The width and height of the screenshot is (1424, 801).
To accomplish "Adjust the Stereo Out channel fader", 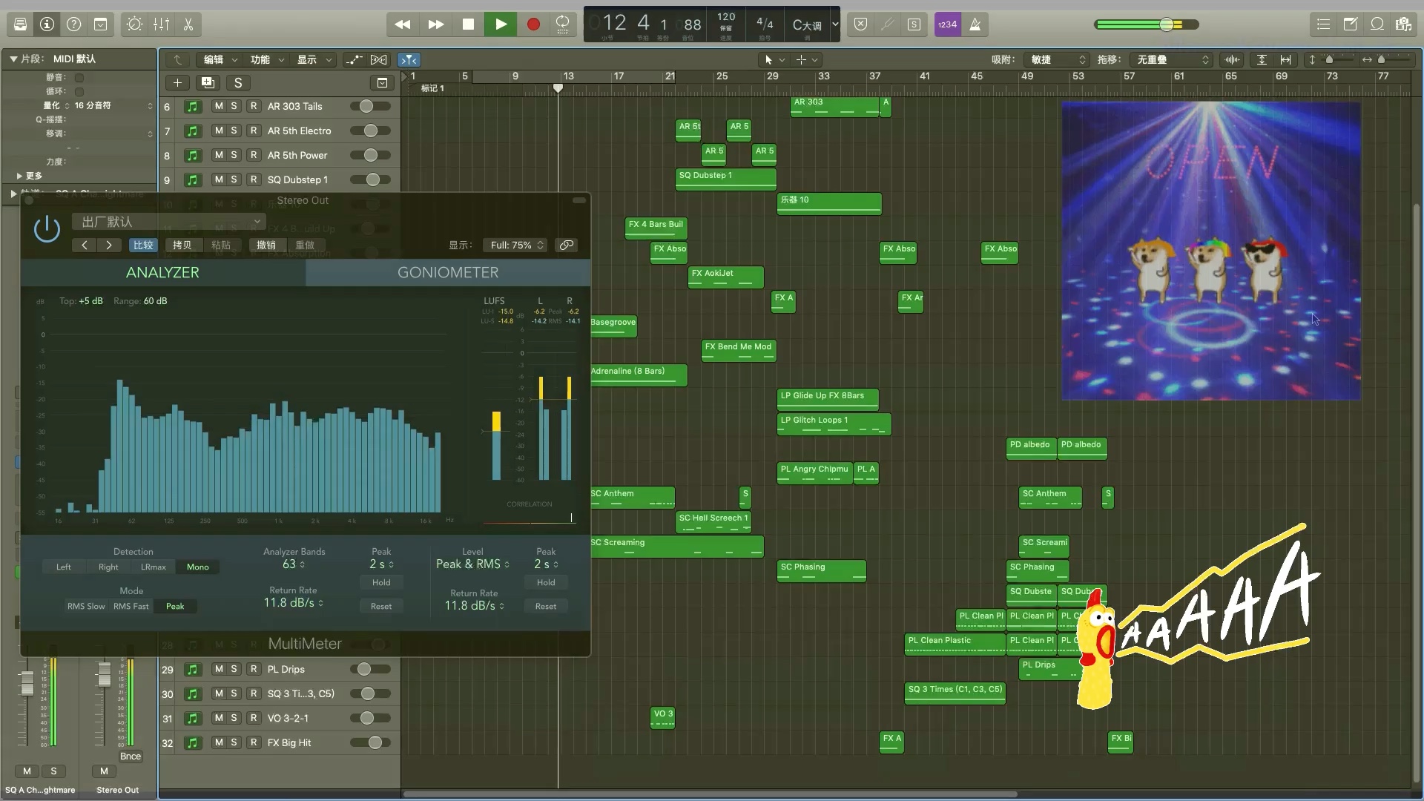I will coord(104,673).
